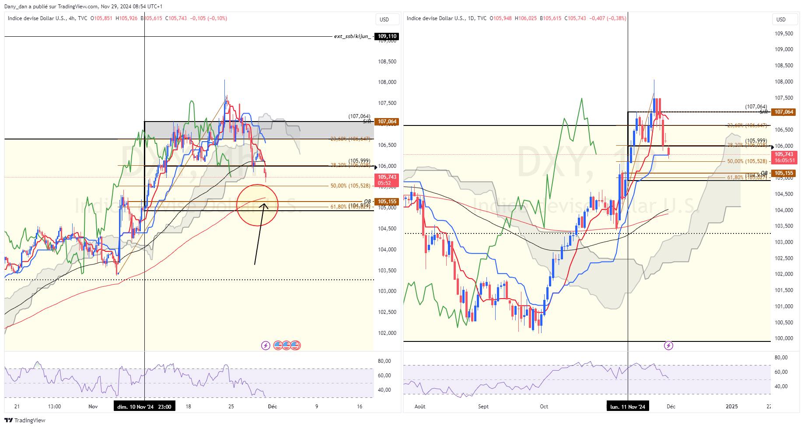
Task: Click the 40,00 RSI scale value on the 1D chart
Action: point(781,386)
